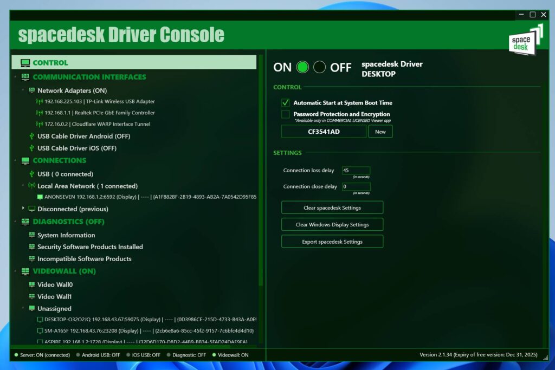Generate a New password code
This screenshot has height=370, width=555.
coord(380,132)
